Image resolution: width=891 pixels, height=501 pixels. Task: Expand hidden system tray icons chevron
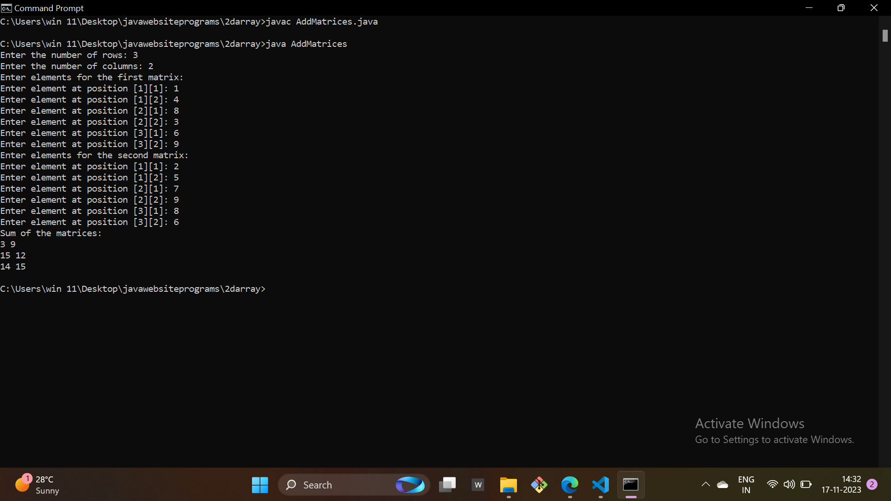click(x=705, y=484)
